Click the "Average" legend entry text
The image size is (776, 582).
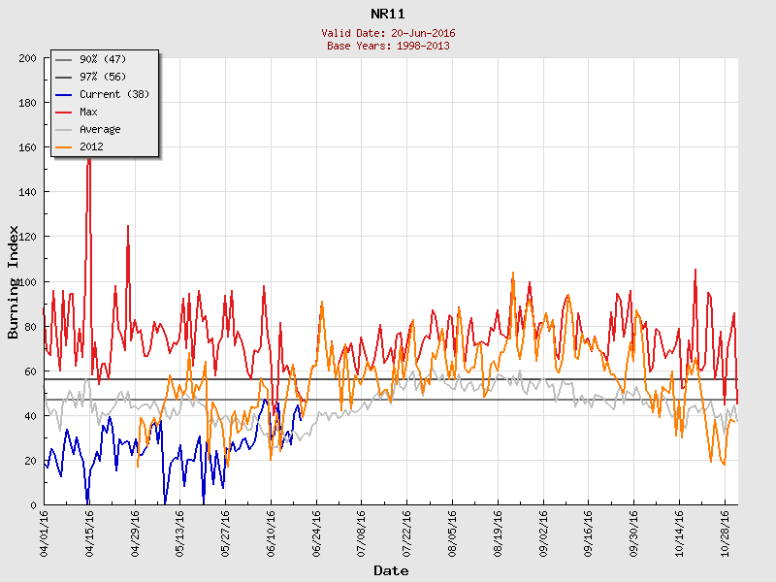tap(100, 129)
